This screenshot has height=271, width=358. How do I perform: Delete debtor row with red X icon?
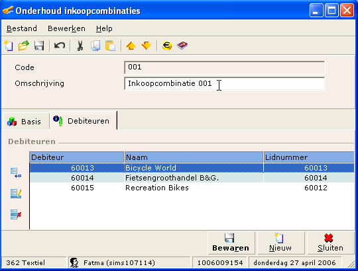coord(16,214)
